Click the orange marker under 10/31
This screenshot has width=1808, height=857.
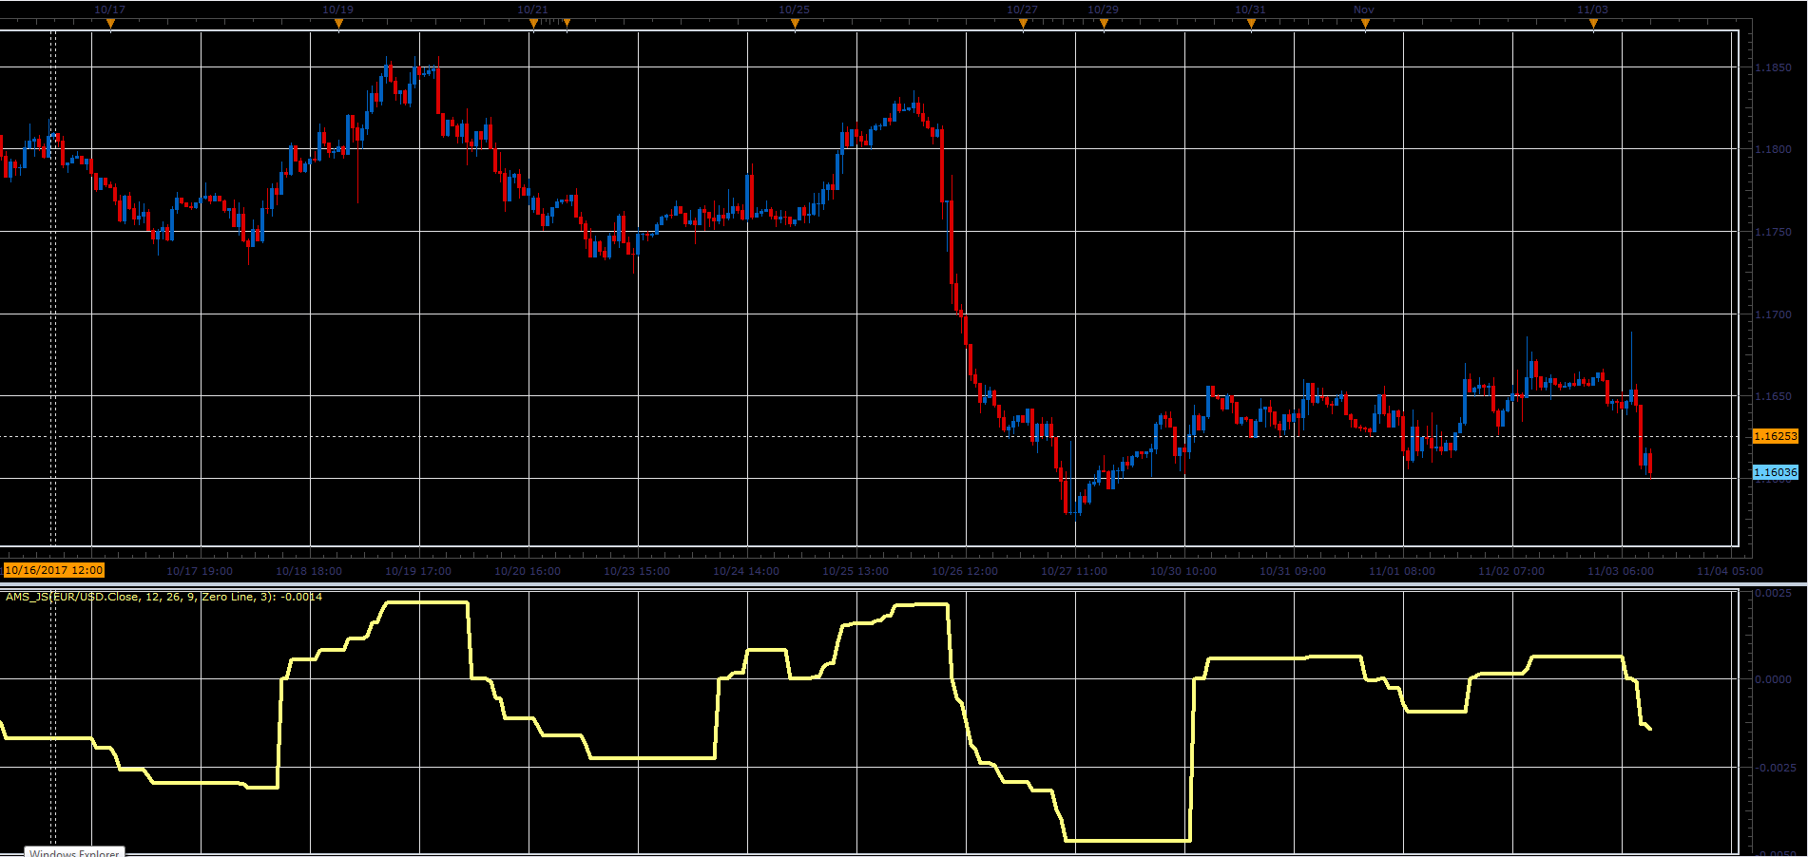tap(1251, 24)
